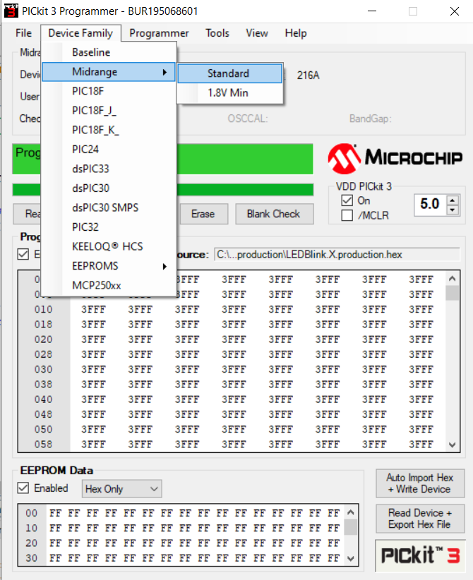473x580 pixels.
Task: Select MCP250xx device family
Action: [109, 286]
